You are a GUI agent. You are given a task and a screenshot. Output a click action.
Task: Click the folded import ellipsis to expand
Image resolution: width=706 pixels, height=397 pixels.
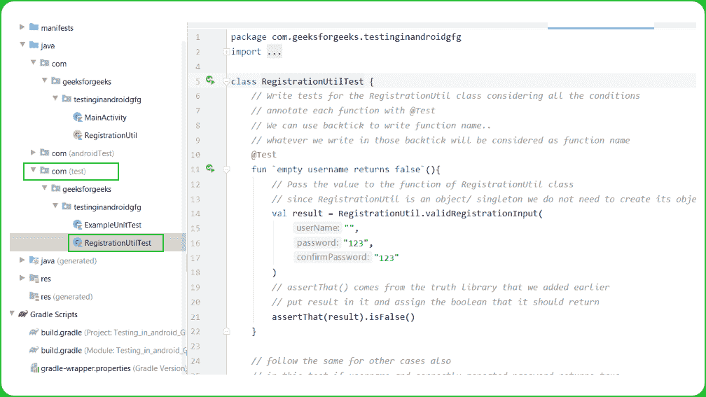(274, 52)
